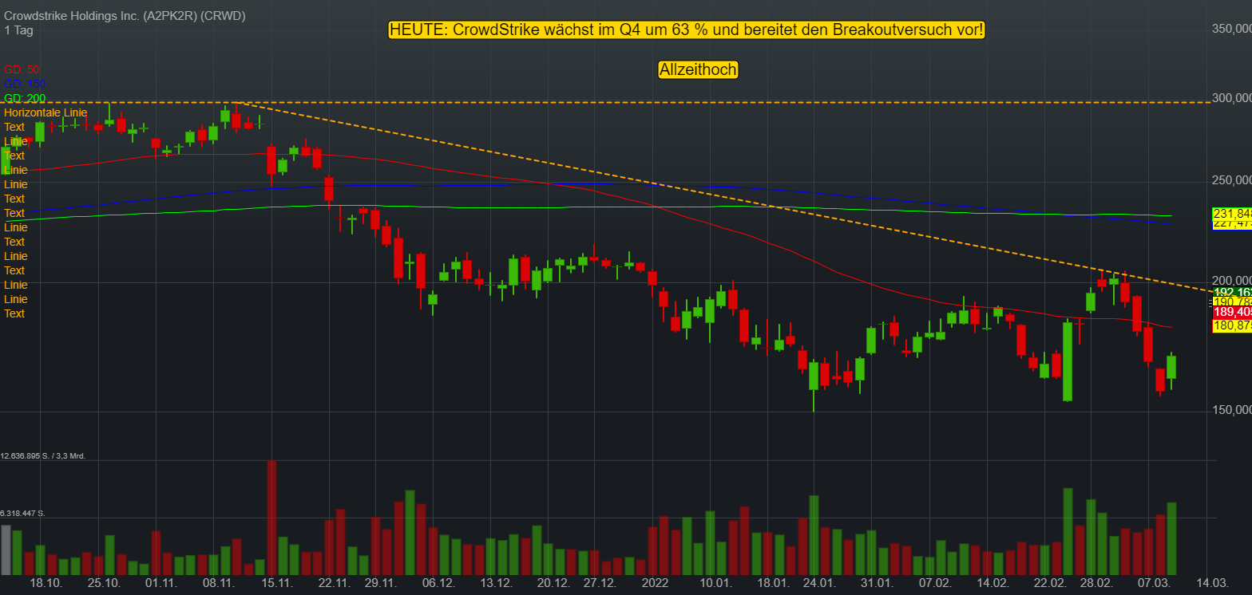This screenshot has height=595, width=1252.
Task: Click the 250,000 price axis label
Action: coord(1231,182)
